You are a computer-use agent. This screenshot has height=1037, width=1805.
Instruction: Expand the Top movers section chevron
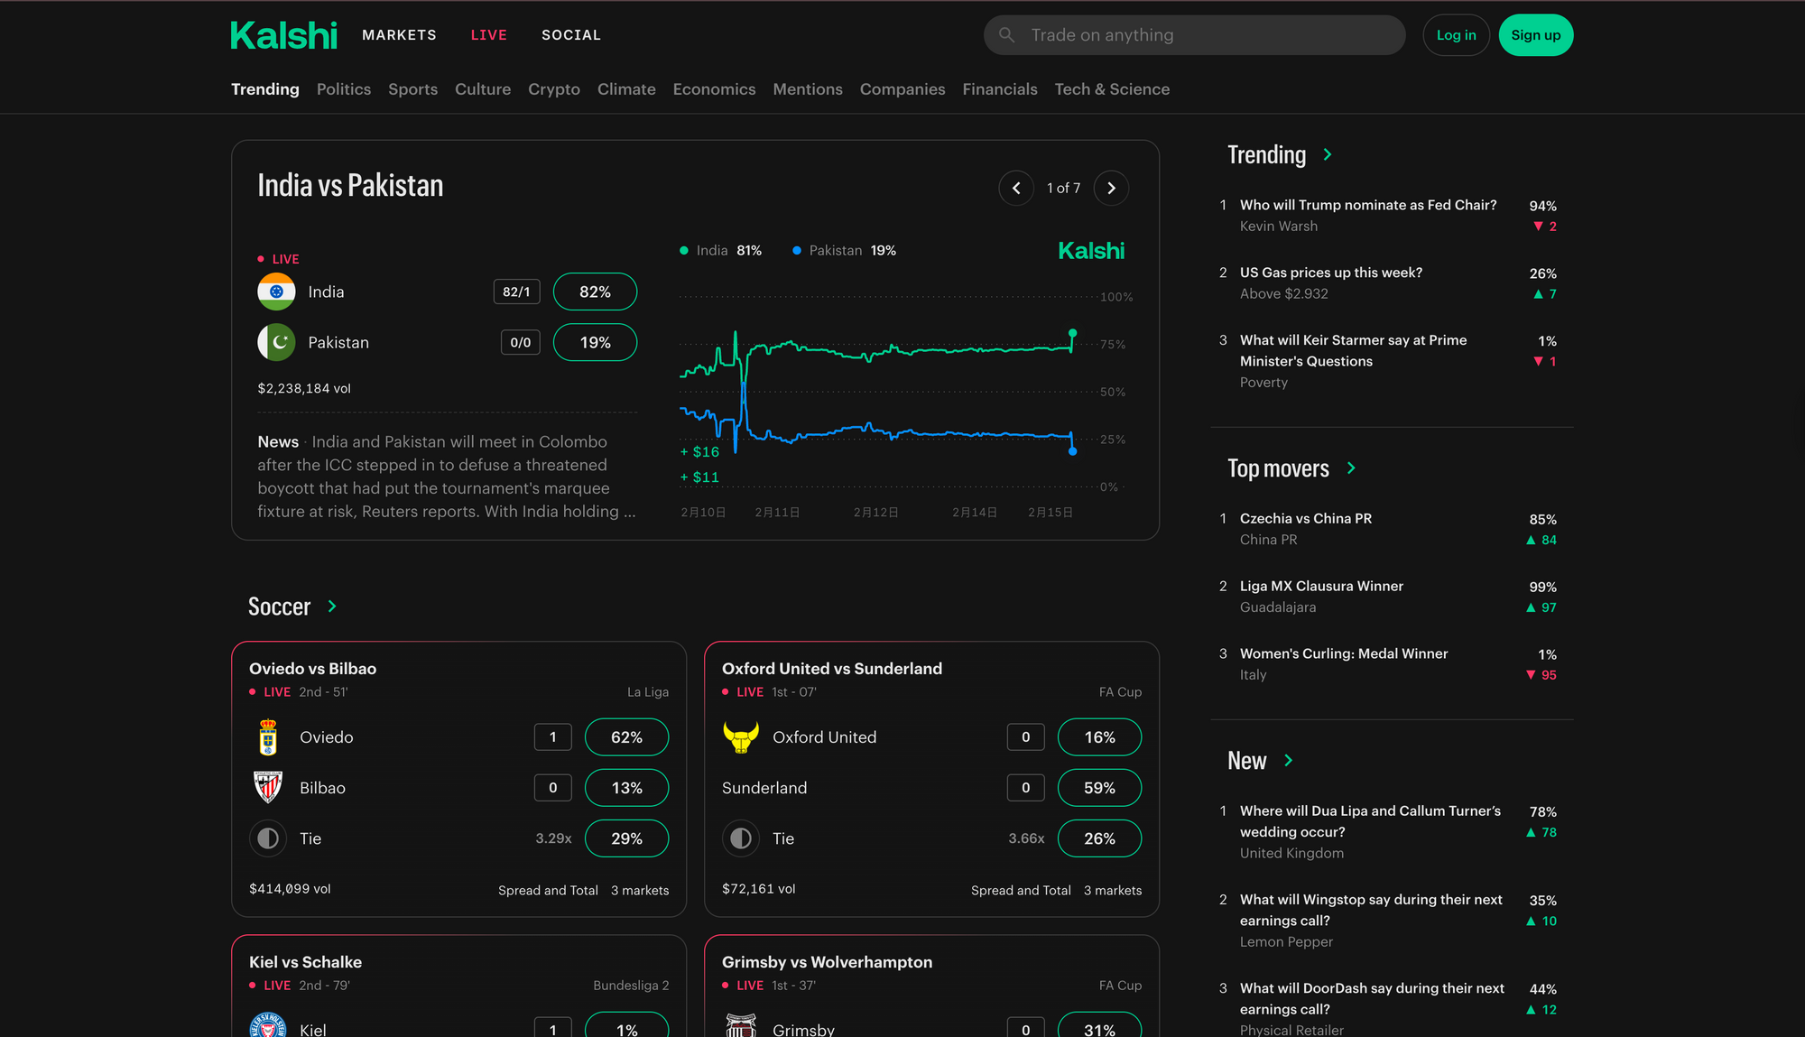tap(1350, 468)
